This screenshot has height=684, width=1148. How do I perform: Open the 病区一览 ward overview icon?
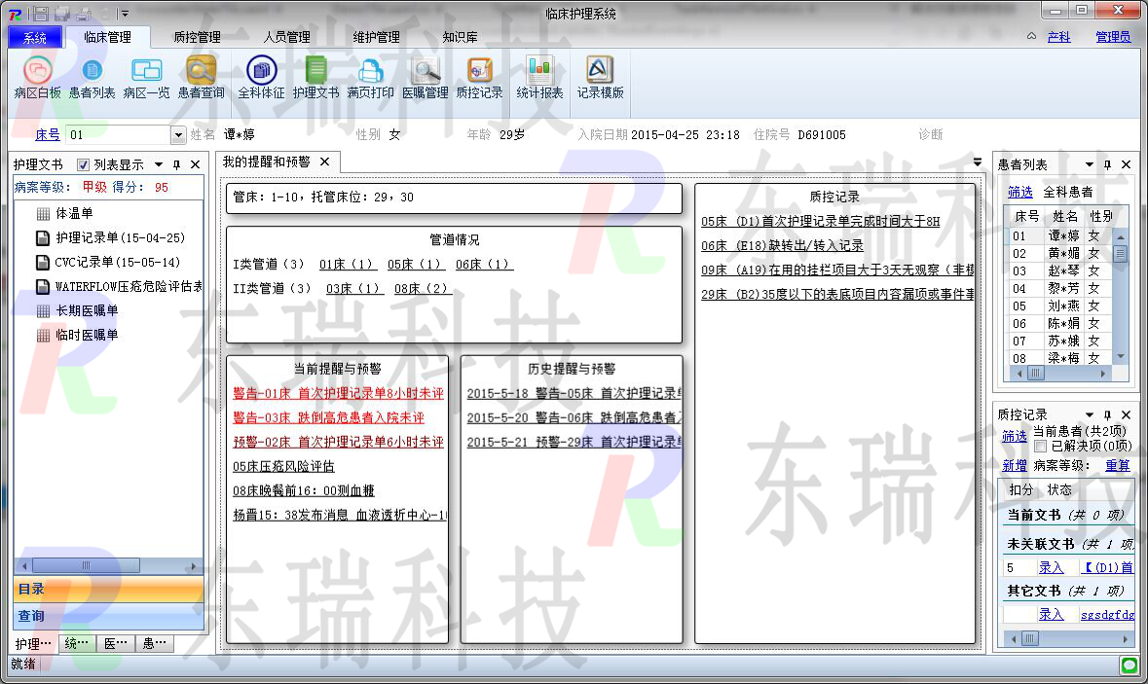pos(146,78)
